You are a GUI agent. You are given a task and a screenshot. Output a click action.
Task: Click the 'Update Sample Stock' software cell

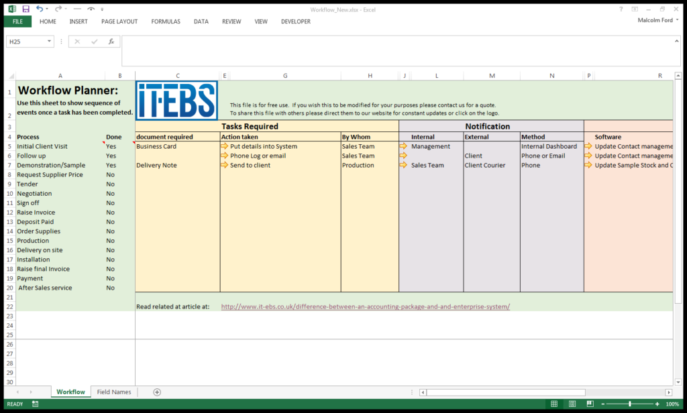point(633,165)
